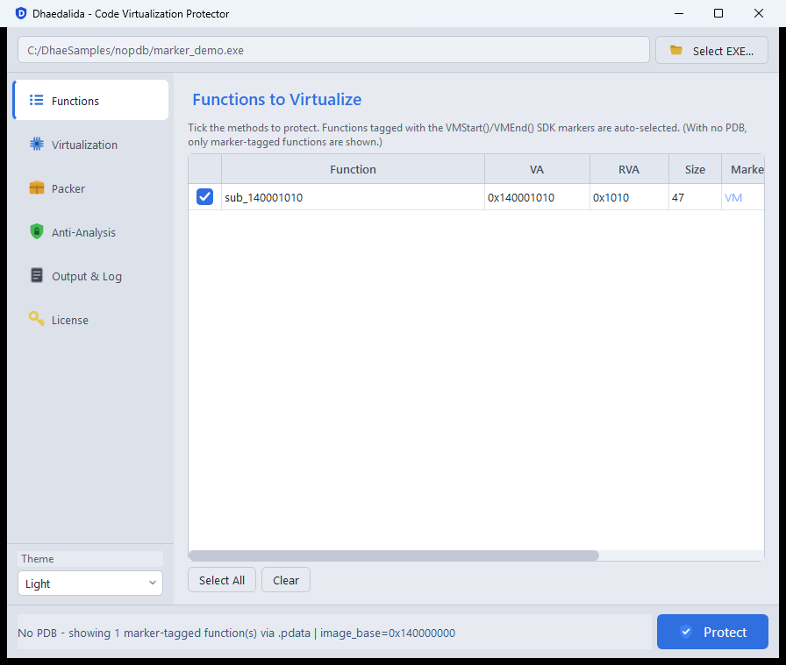Start protection with the Protect button
This screenshot has width=786, height=665.
pos(712,632)
